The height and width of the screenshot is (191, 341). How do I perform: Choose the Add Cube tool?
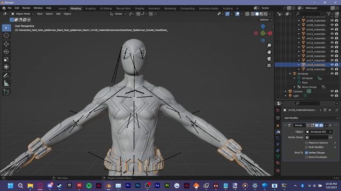coord(6,92)
